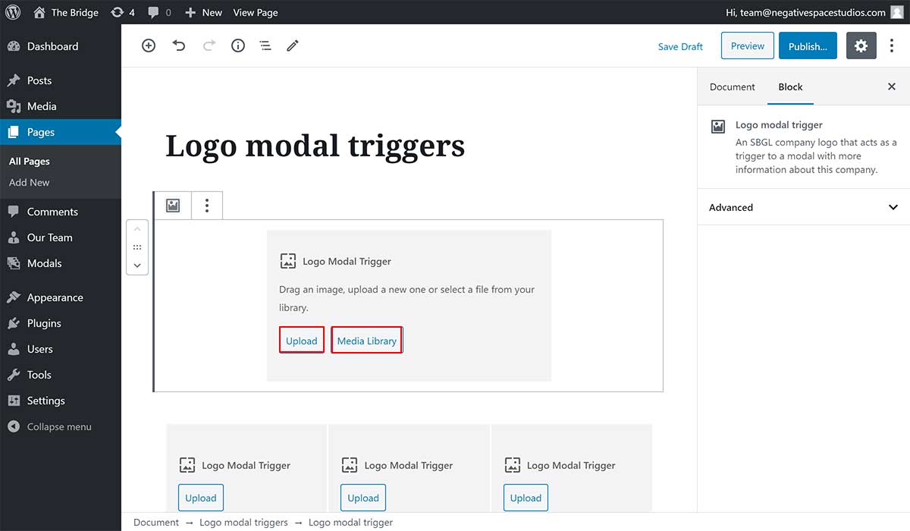The image size is (910, 531).
Task: Click the page title Logo modal triggers
Action: [315, 146]
